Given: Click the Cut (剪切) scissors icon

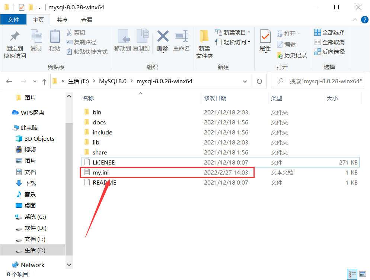Looking at the screenshot, I should pos(69,32).
